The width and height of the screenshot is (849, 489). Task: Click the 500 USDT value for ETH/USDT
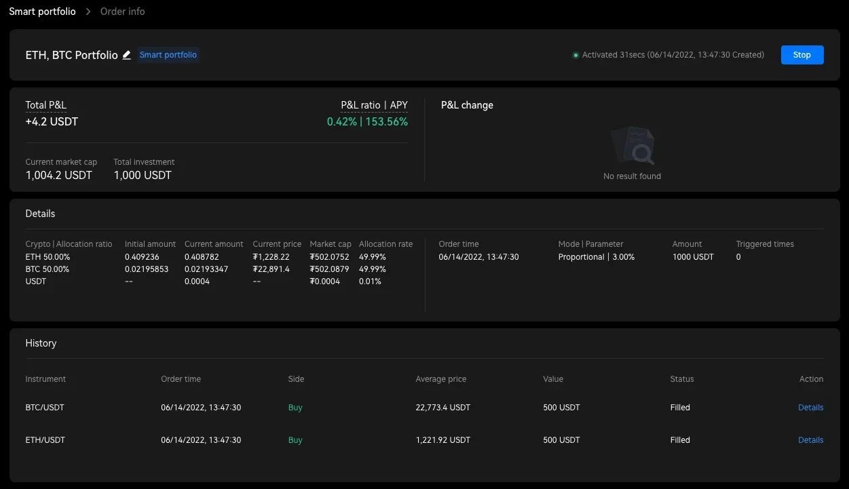561,440
